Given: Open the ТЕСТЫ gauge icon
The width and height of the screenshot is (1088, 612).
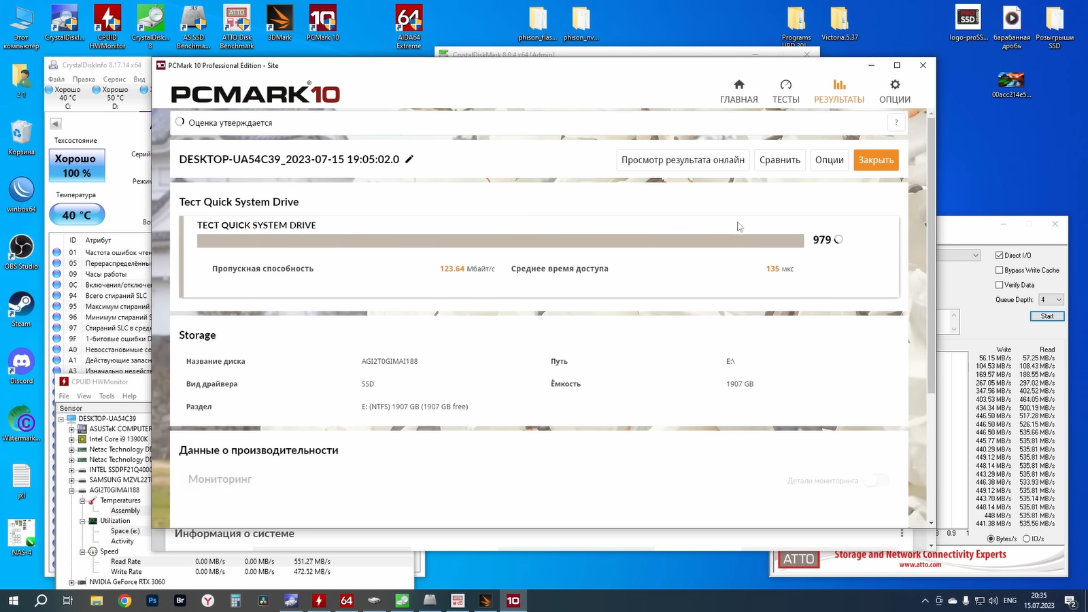Looking at the screenshot, I should (785, 85).
